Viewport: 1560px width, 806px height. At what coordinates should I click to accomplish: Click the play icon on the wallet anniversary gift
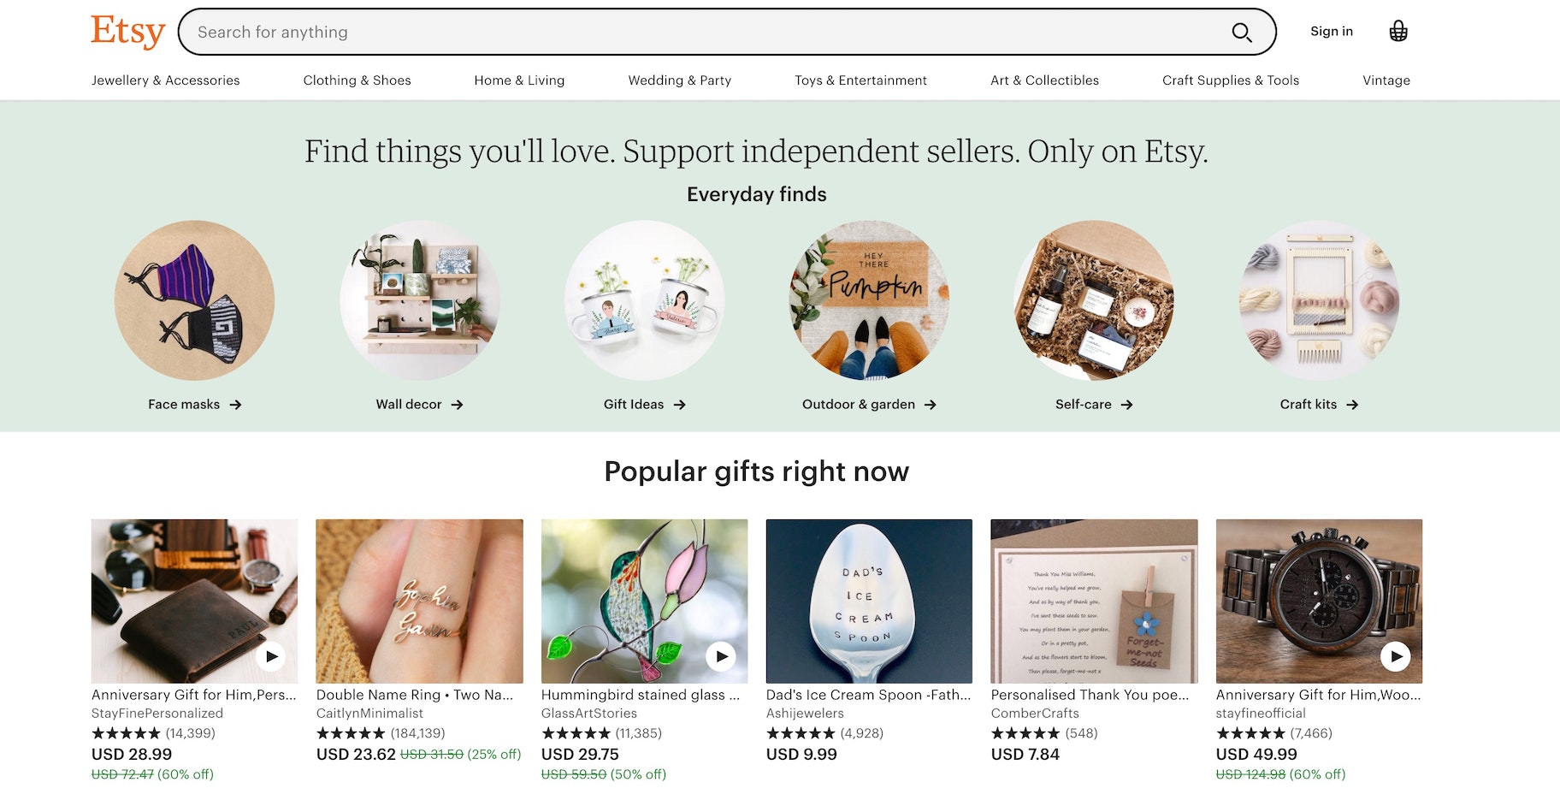272,657
